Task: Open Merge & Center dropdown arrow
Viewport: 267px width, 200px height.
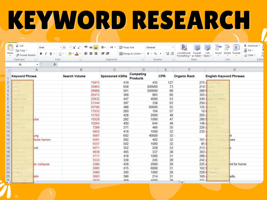Action: (x=142, y=54)
